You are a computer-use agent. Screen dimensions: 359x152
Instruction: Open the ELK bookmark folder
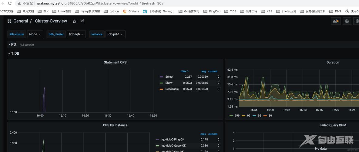click(x=43, y=11)
